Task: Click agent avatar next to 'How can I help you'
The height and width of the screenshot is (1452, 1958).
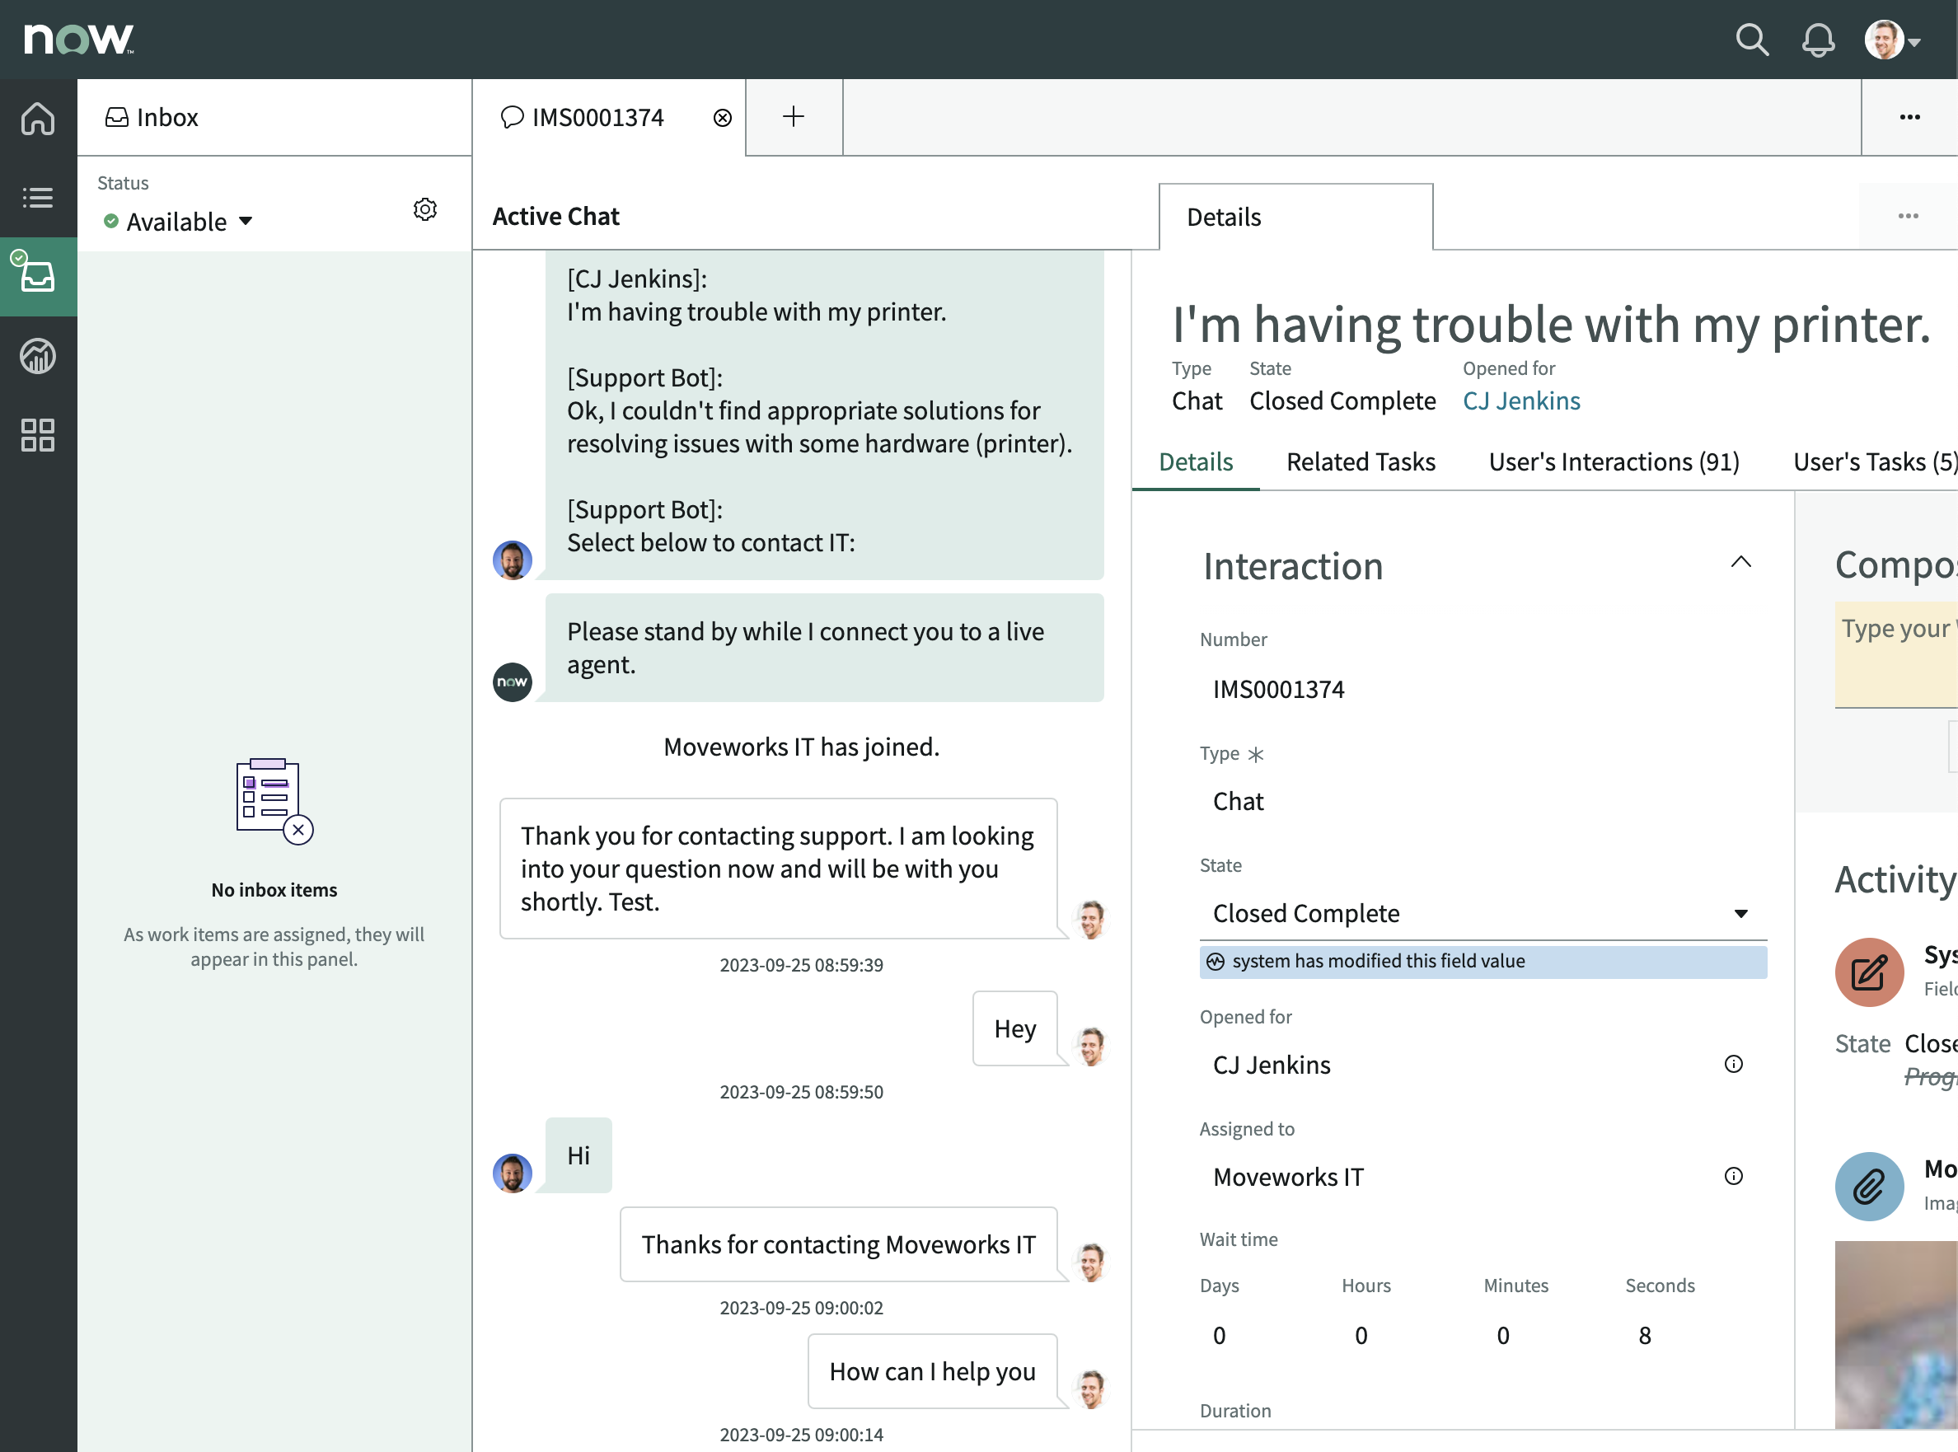Action: [x=1090, y=1389]
